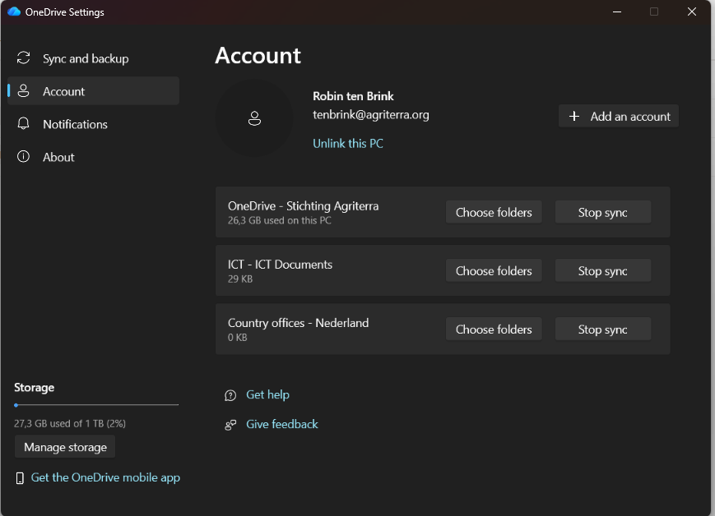The width and height of the screenshot is (715, 516).
Task: Click the OneDrive - Stichting Agriterra label
Action: [x=304, y=206]
